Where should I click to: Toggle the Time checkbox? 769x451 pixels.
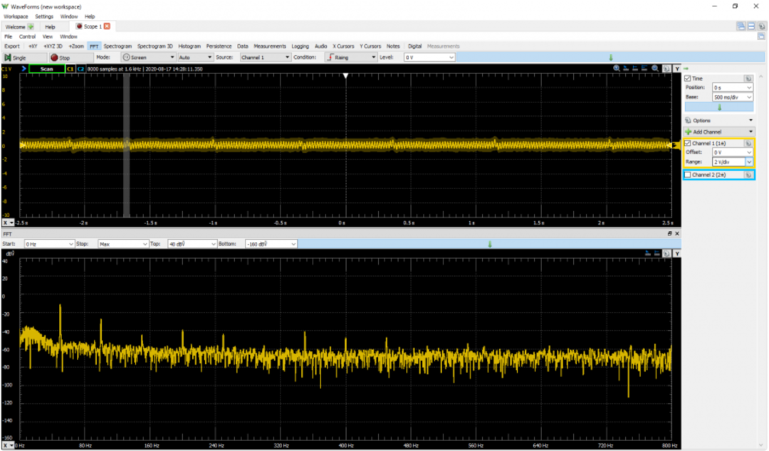pos(688,78)
